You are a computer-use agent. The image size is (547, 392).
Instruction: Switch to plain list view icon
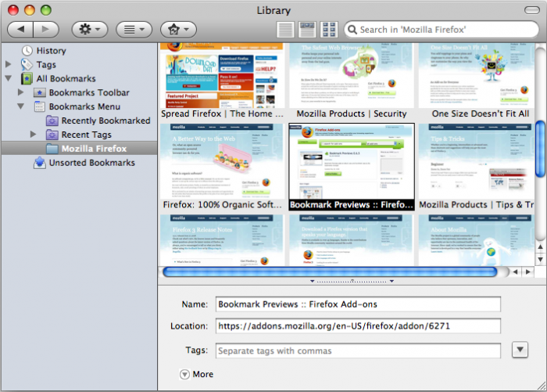285,30
